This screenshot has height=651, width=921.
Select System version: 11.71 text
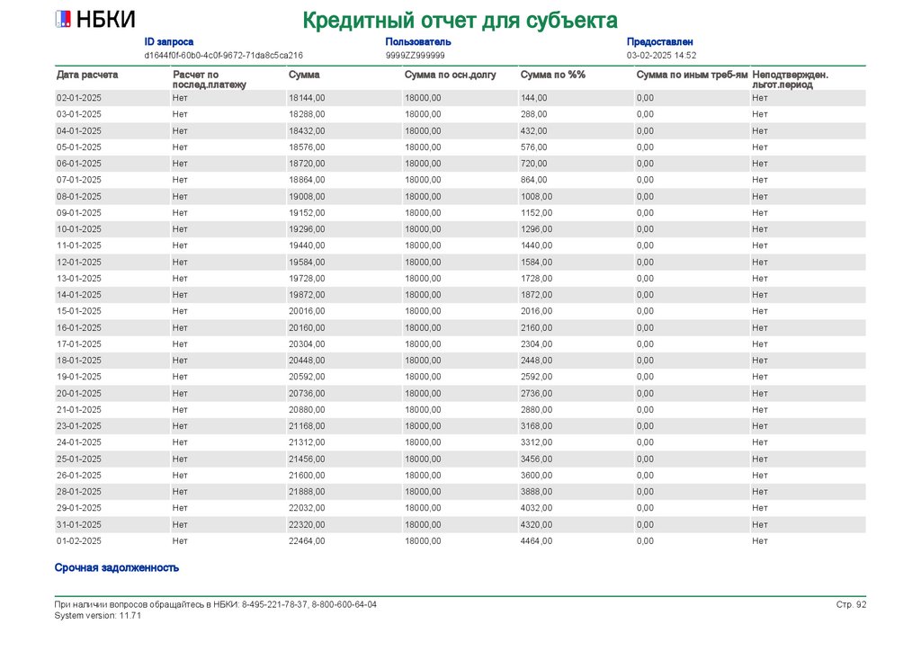coord(98,616)
